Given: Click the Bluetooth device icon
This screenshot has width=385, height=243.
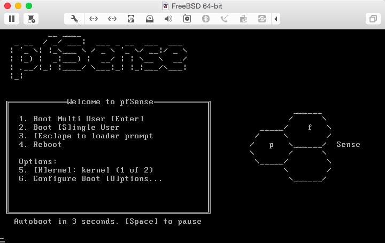Looking at the screenshot, I should (x=205, y=19).
